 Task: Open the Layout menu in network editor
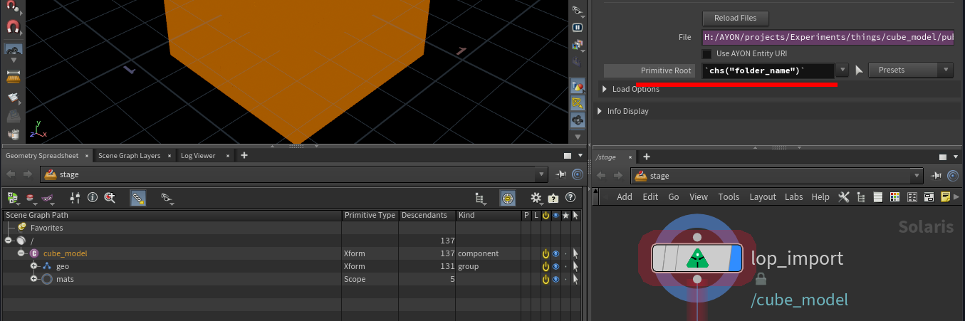click(762, 197)
